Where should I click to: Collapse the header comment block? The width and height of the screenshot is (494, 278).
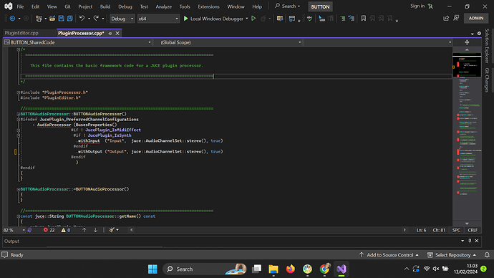(19, 49)
